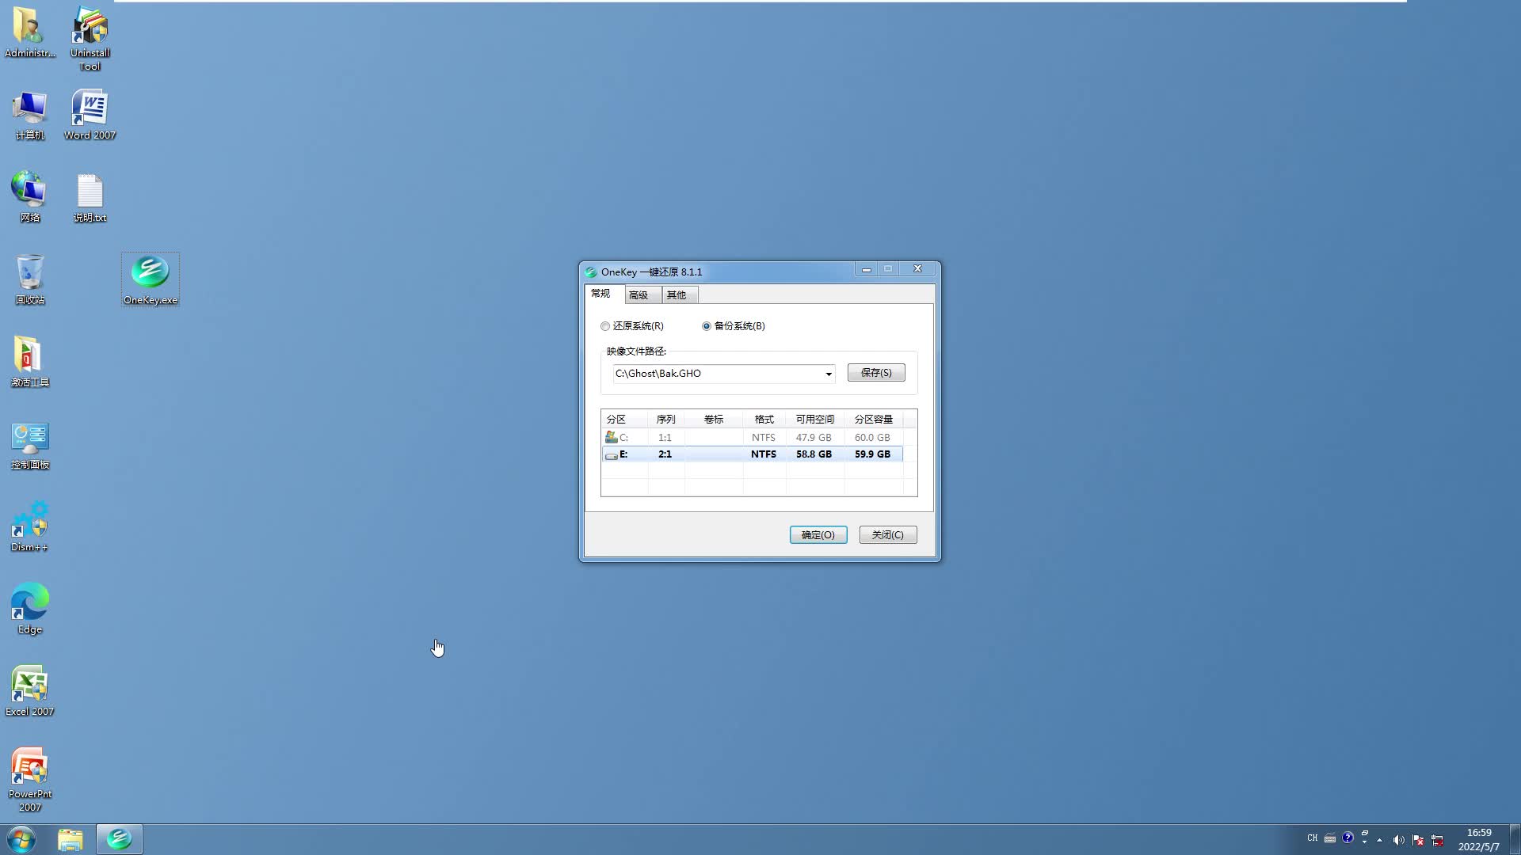Select the 备份系统(B) radio button

[706, 326]
